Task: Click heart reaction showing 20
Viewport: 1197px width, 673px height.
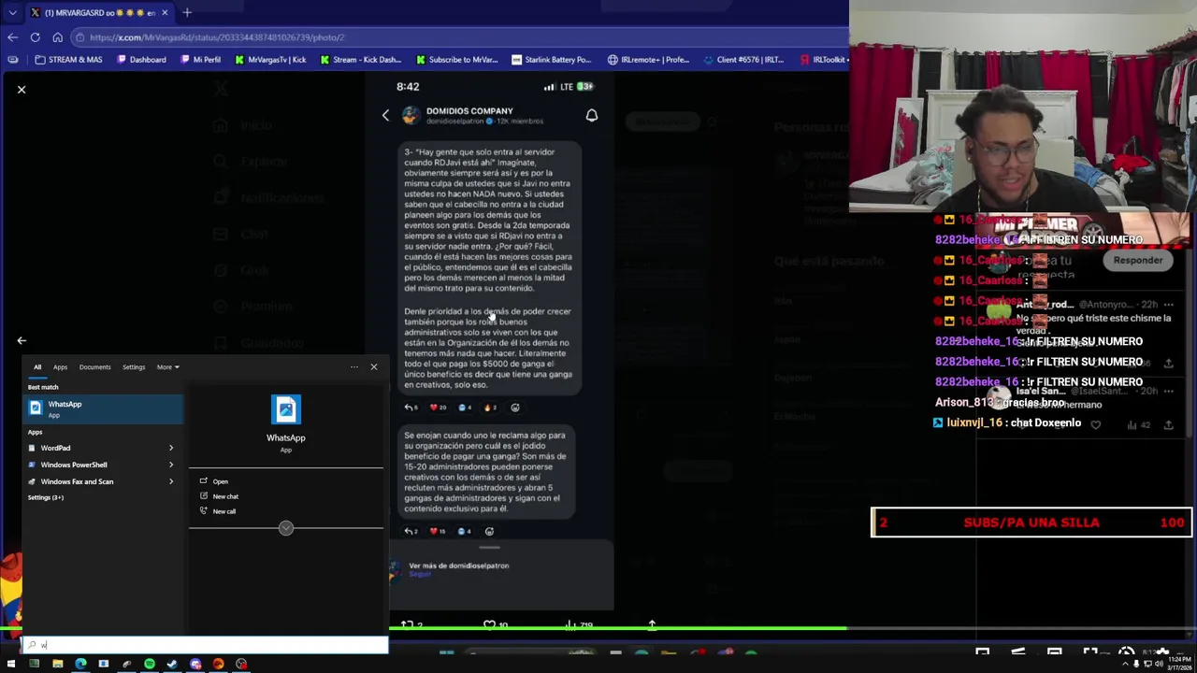Action: click(438, 408)
